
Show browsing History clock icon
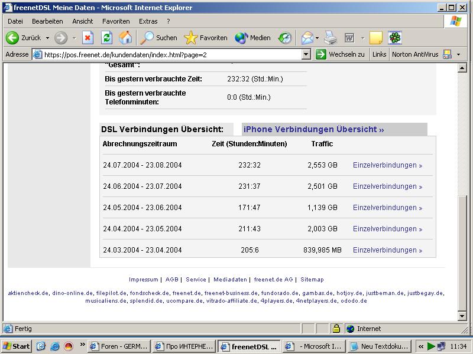point(285,38)
